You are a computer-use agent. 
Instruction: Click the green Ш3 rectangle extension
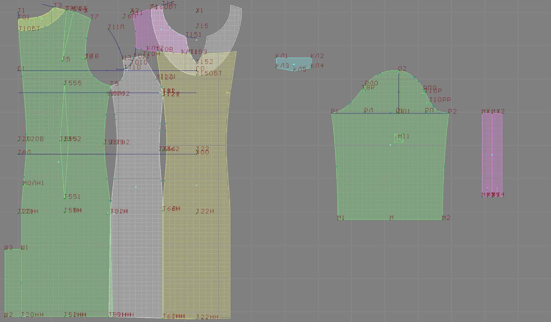[13, 283]
